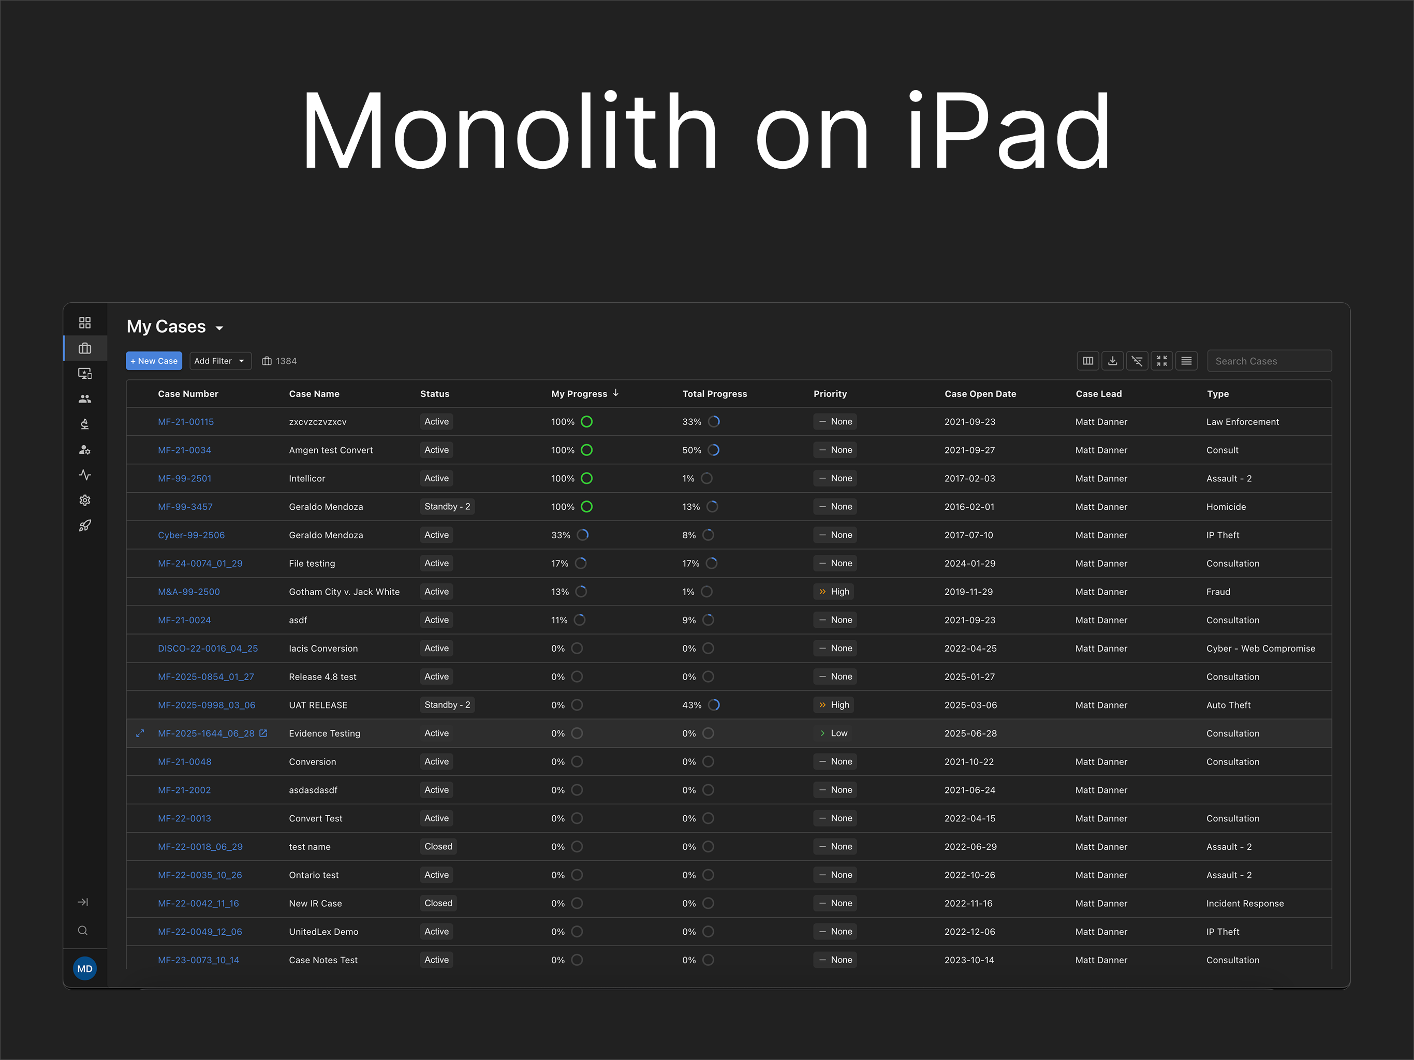
Task: Create a case with New Case button
Action: [154, 361]
